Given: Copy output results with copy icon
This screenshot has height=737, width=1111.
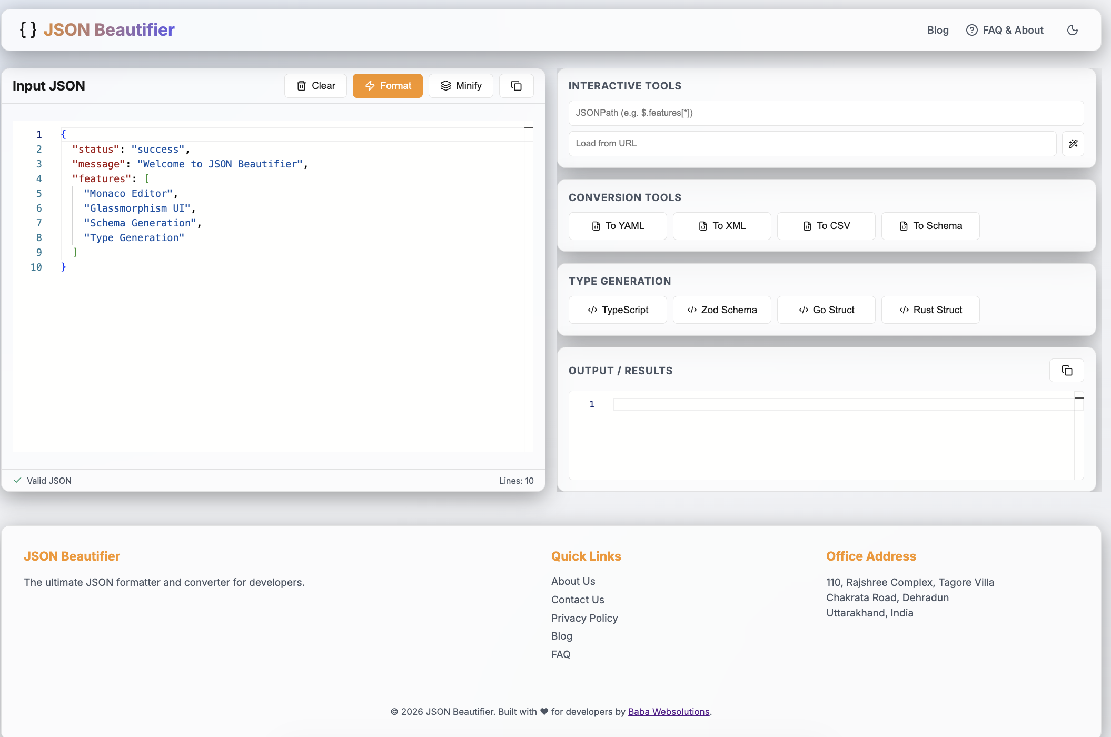Looking at the screenshot, I should [x=1067, y=371].
